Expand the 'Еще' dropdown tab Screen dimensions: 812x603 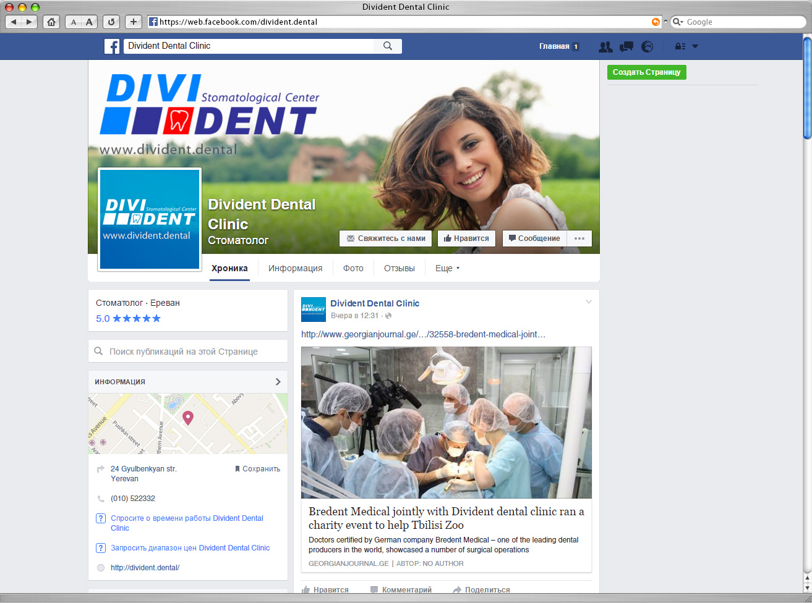(447, 268)
